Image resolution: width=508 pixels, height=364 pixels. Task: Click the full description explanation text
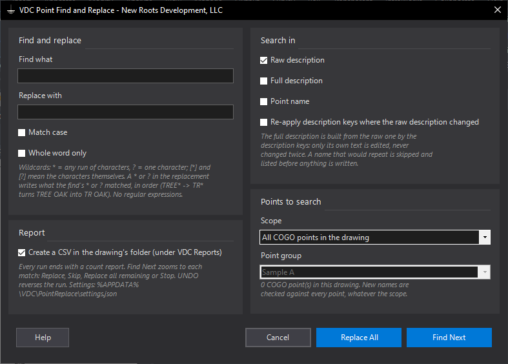click(x=347, y=150)
